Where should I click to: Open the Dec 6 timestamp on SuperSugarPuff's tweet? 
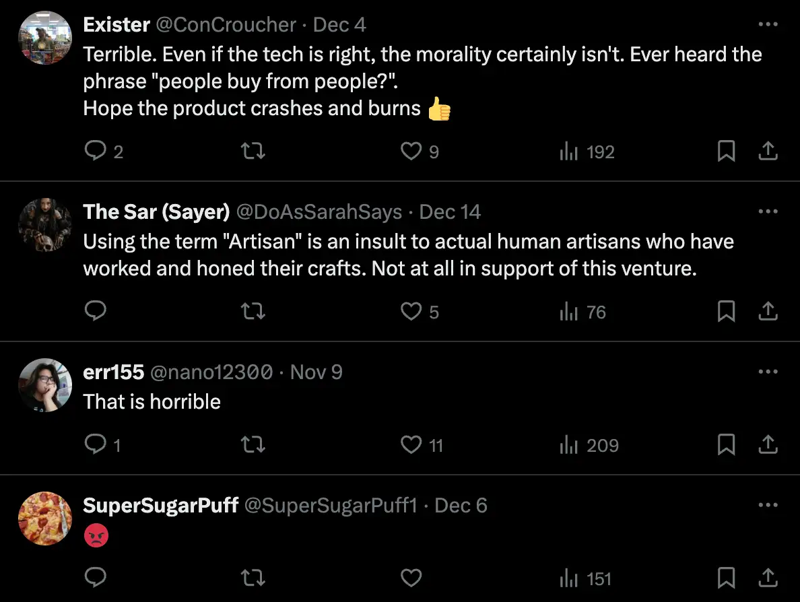(461, 506)
